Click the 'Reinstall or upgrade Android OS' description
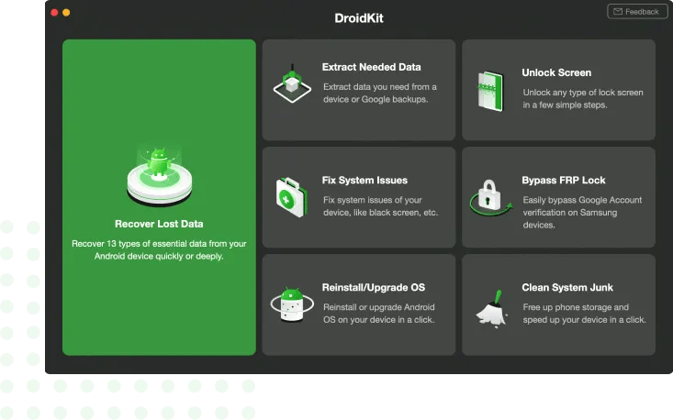 point(379,314)
